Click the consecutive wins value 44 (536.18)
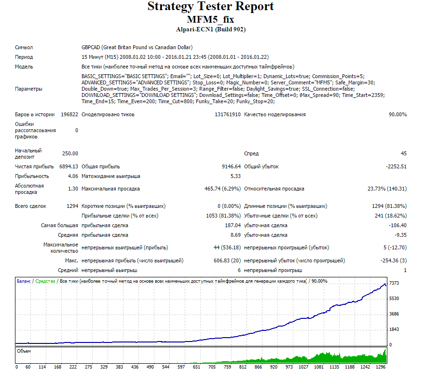 (x=227, y=247)
